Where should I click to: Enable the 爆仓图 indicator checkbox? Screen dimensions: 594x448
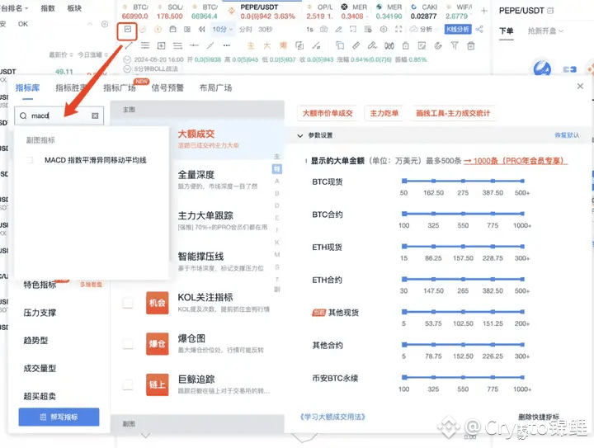[128, 343]
